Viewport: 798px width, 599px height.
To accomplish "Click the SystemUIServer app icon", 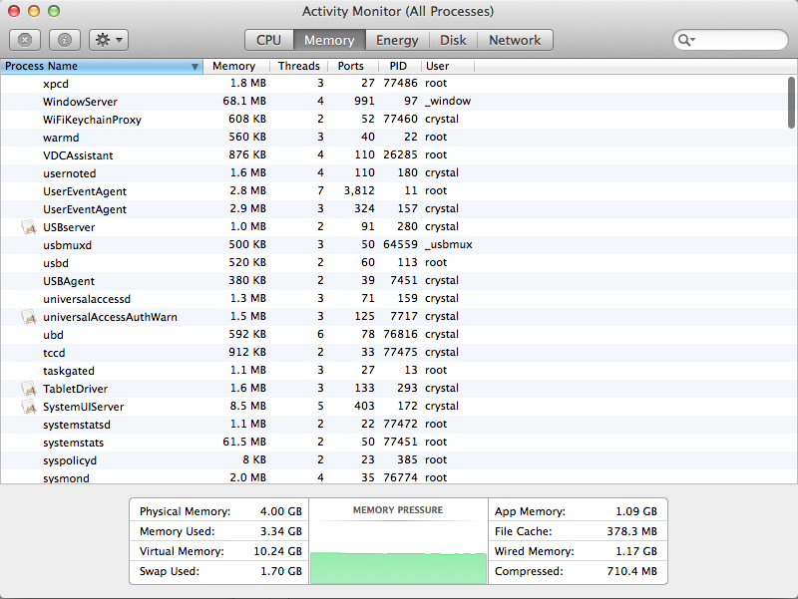I will (x=29, y=407).
